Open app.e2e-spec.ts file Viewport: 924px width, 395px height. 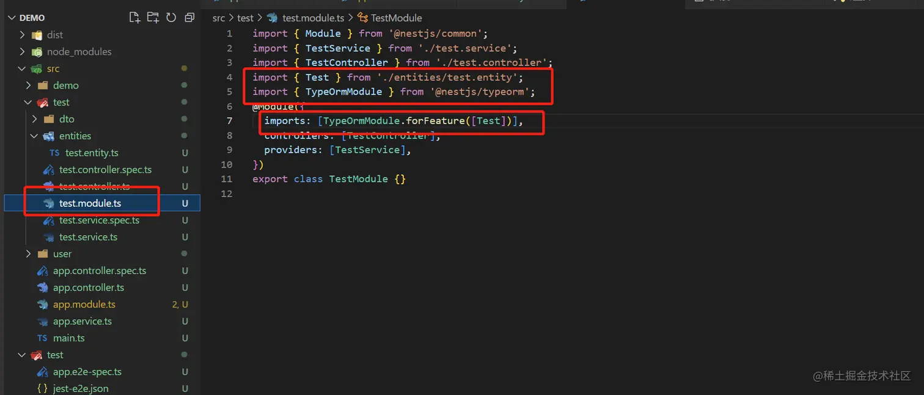pos(87,372)
